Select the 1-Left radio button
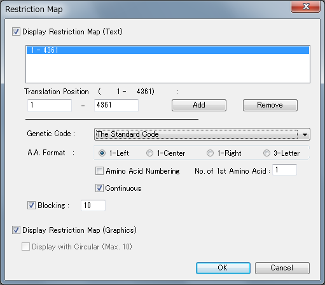This screenshot has height=285, width=325. pyautogui.click(x=102, y=153)
